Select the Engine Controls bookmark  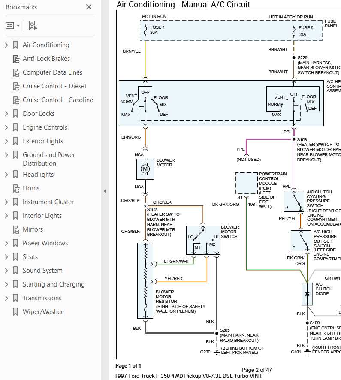click(45, 127)
